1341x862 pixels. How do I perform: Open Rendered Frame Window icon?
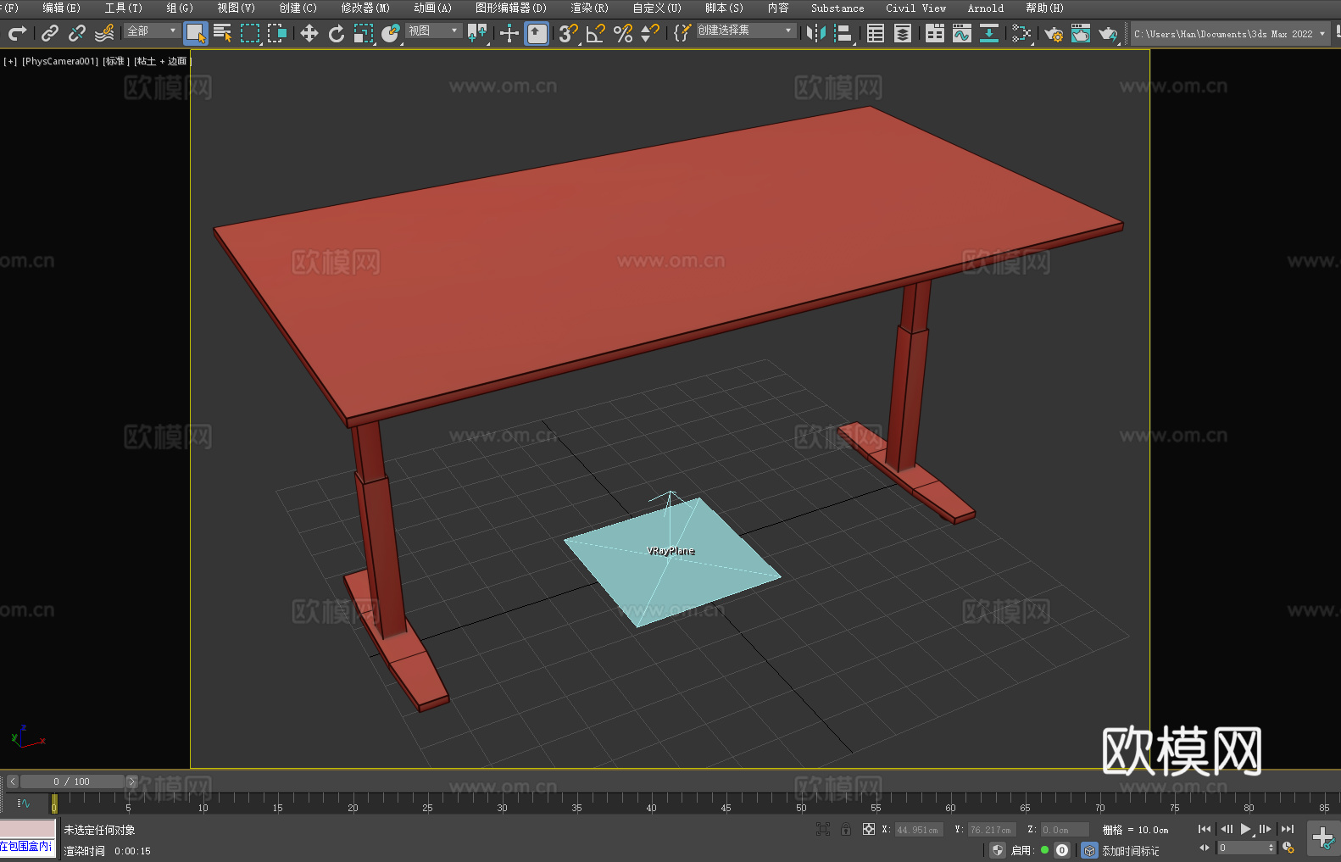(x=1081, y=33)
